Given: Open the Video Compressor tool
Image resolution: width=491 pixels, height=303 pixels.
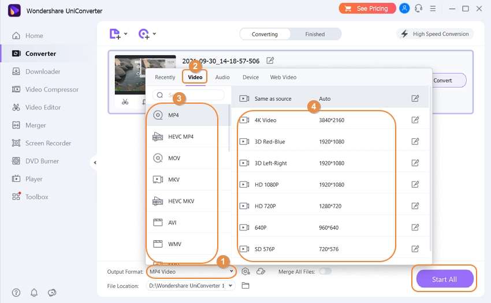Looking at the screenshot, I should point(45,89).
